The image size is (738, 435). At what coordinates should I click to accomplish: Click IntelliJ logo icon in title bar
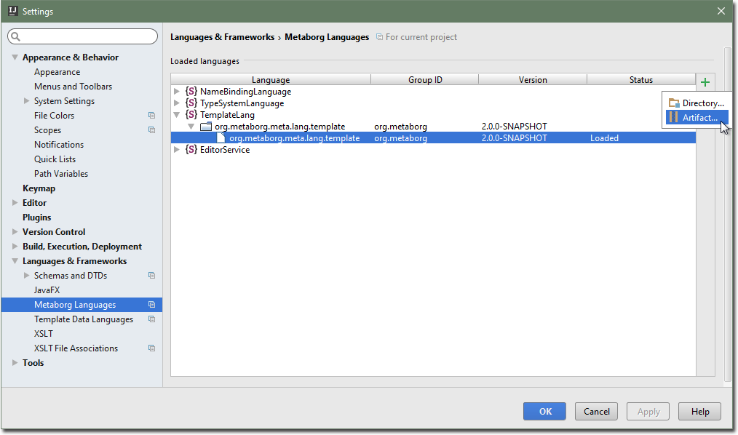click(12, 11)
